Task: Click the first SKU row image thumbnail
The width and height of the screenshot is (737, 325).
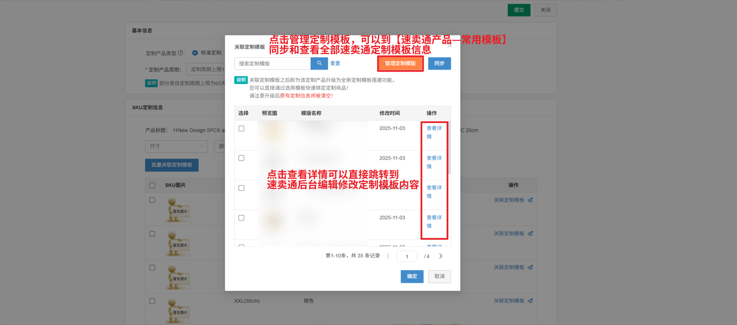Action: click(178, 210)
